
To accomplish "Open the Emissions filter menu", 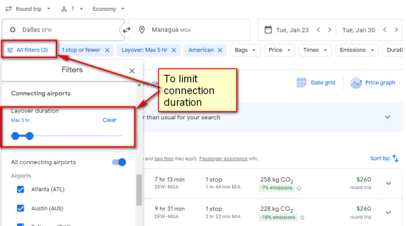I will 357,50.
